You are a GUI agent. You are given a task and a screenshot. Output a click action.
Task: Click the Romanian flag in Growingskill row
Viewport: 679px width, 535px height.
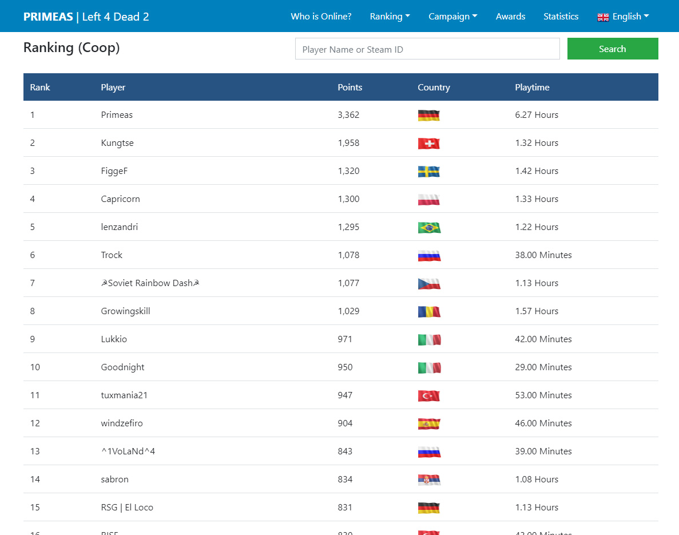[x=429, y=311]
